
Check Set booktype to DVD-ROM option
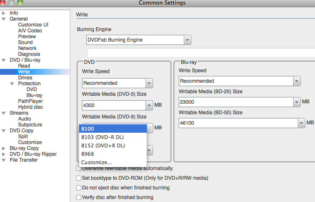click(79, 178)
